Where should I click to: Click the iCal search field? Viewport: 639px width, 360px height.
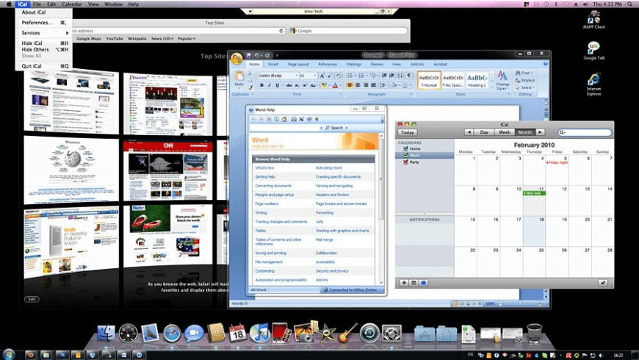point(585,132)
